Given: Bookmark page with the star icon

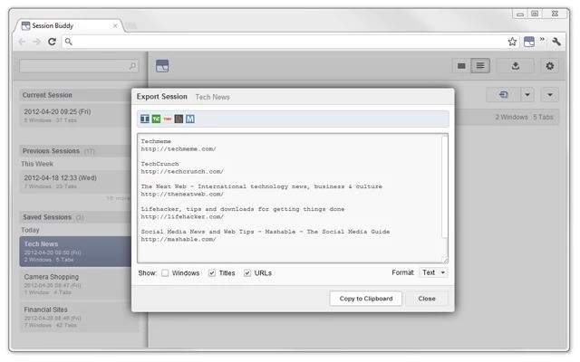Looking at the screenshot, I should coord(512,42).
